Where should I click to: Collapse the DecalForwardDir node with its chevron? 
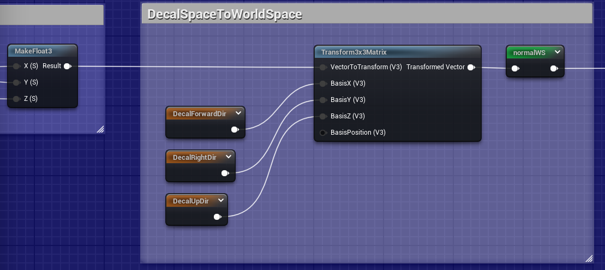pos(238,113)
